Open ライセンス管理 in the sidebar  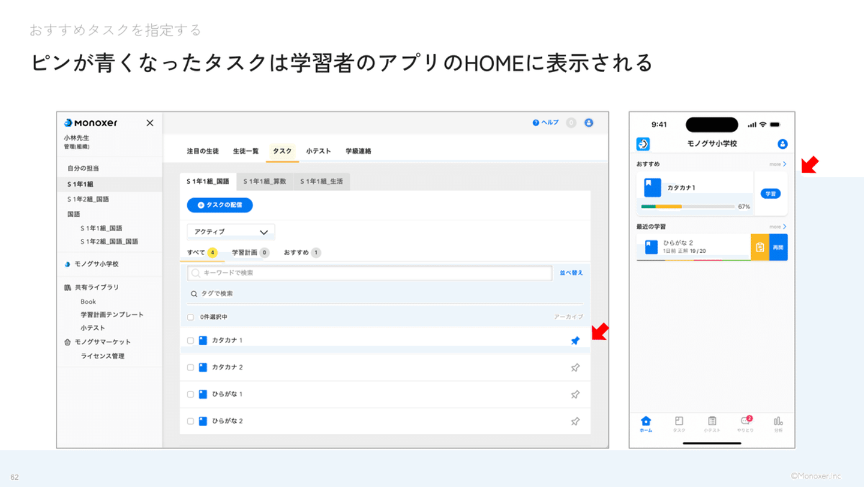(x=103, y=356)
